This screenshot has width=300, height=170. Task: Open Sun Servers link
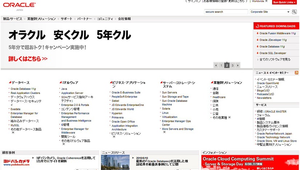170,92
